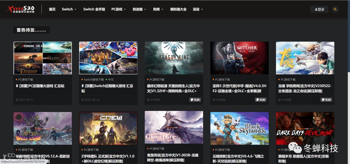This screenshot has width=350, height=164.
Task: Expand the 语言 language dropdown
Action: tap(198, 9)
